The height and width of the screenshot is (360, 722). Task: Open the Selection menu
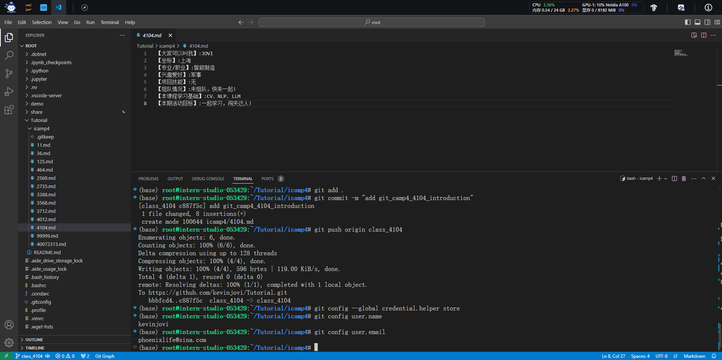42,23
